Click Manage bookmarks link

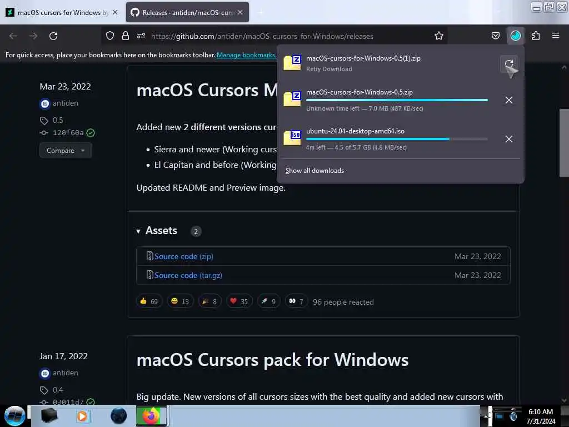(x=246, y=55)
